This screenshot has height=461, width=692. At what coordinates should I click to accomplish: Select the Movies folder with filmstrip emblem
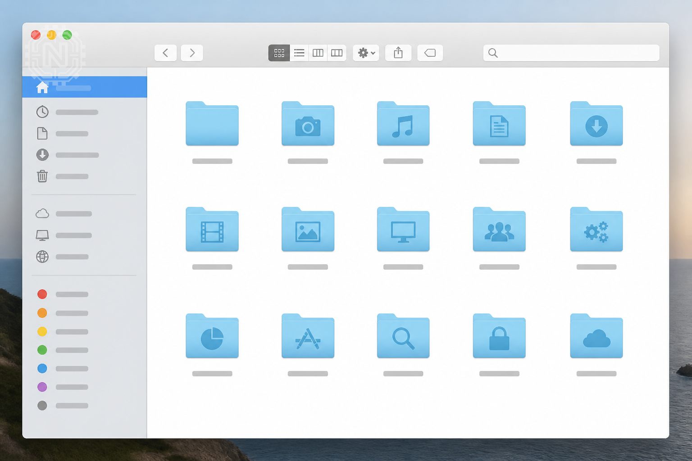(x=212, y=230)
